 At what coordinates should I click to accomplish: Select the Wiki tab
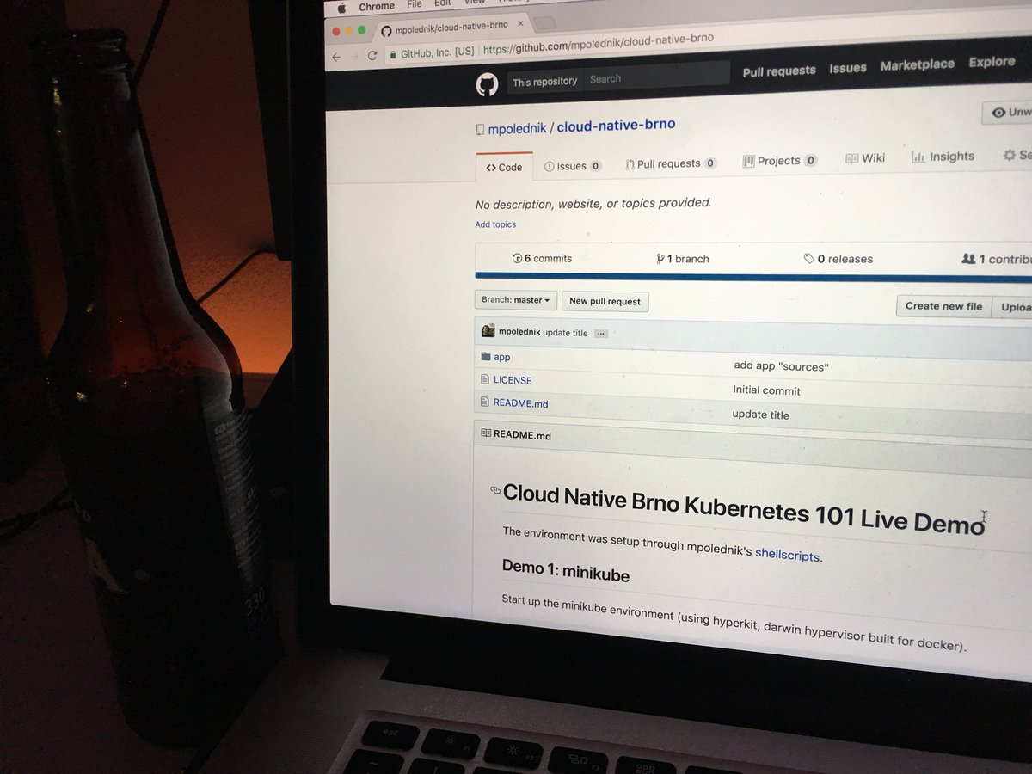pos(865,158)
